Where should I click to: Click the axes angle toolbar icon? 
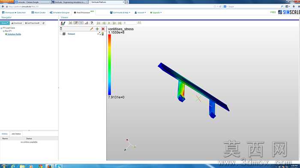click(87, 23)
